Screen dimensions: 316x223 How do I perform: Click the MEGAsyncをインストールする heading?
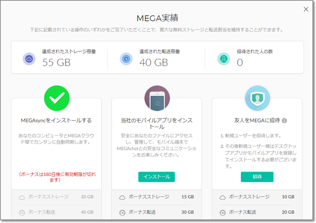57,120
